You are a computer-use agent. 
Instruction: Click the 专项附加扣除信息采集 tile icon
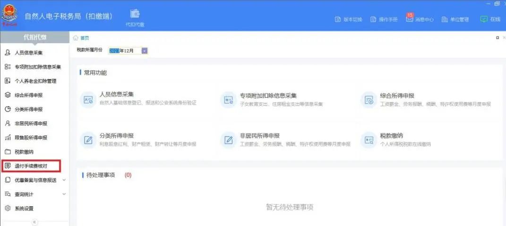229,100
